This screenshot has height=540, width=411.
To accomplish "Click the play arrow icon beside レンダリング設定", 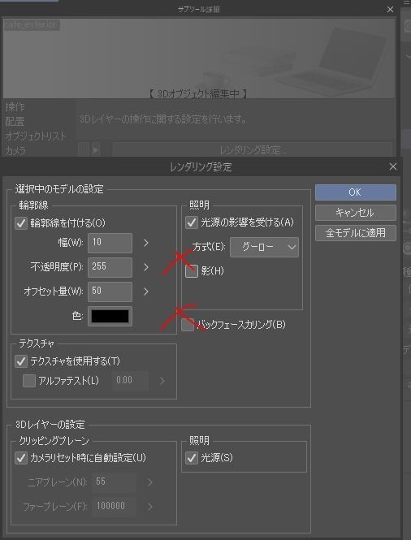I will tap(96, 150).
